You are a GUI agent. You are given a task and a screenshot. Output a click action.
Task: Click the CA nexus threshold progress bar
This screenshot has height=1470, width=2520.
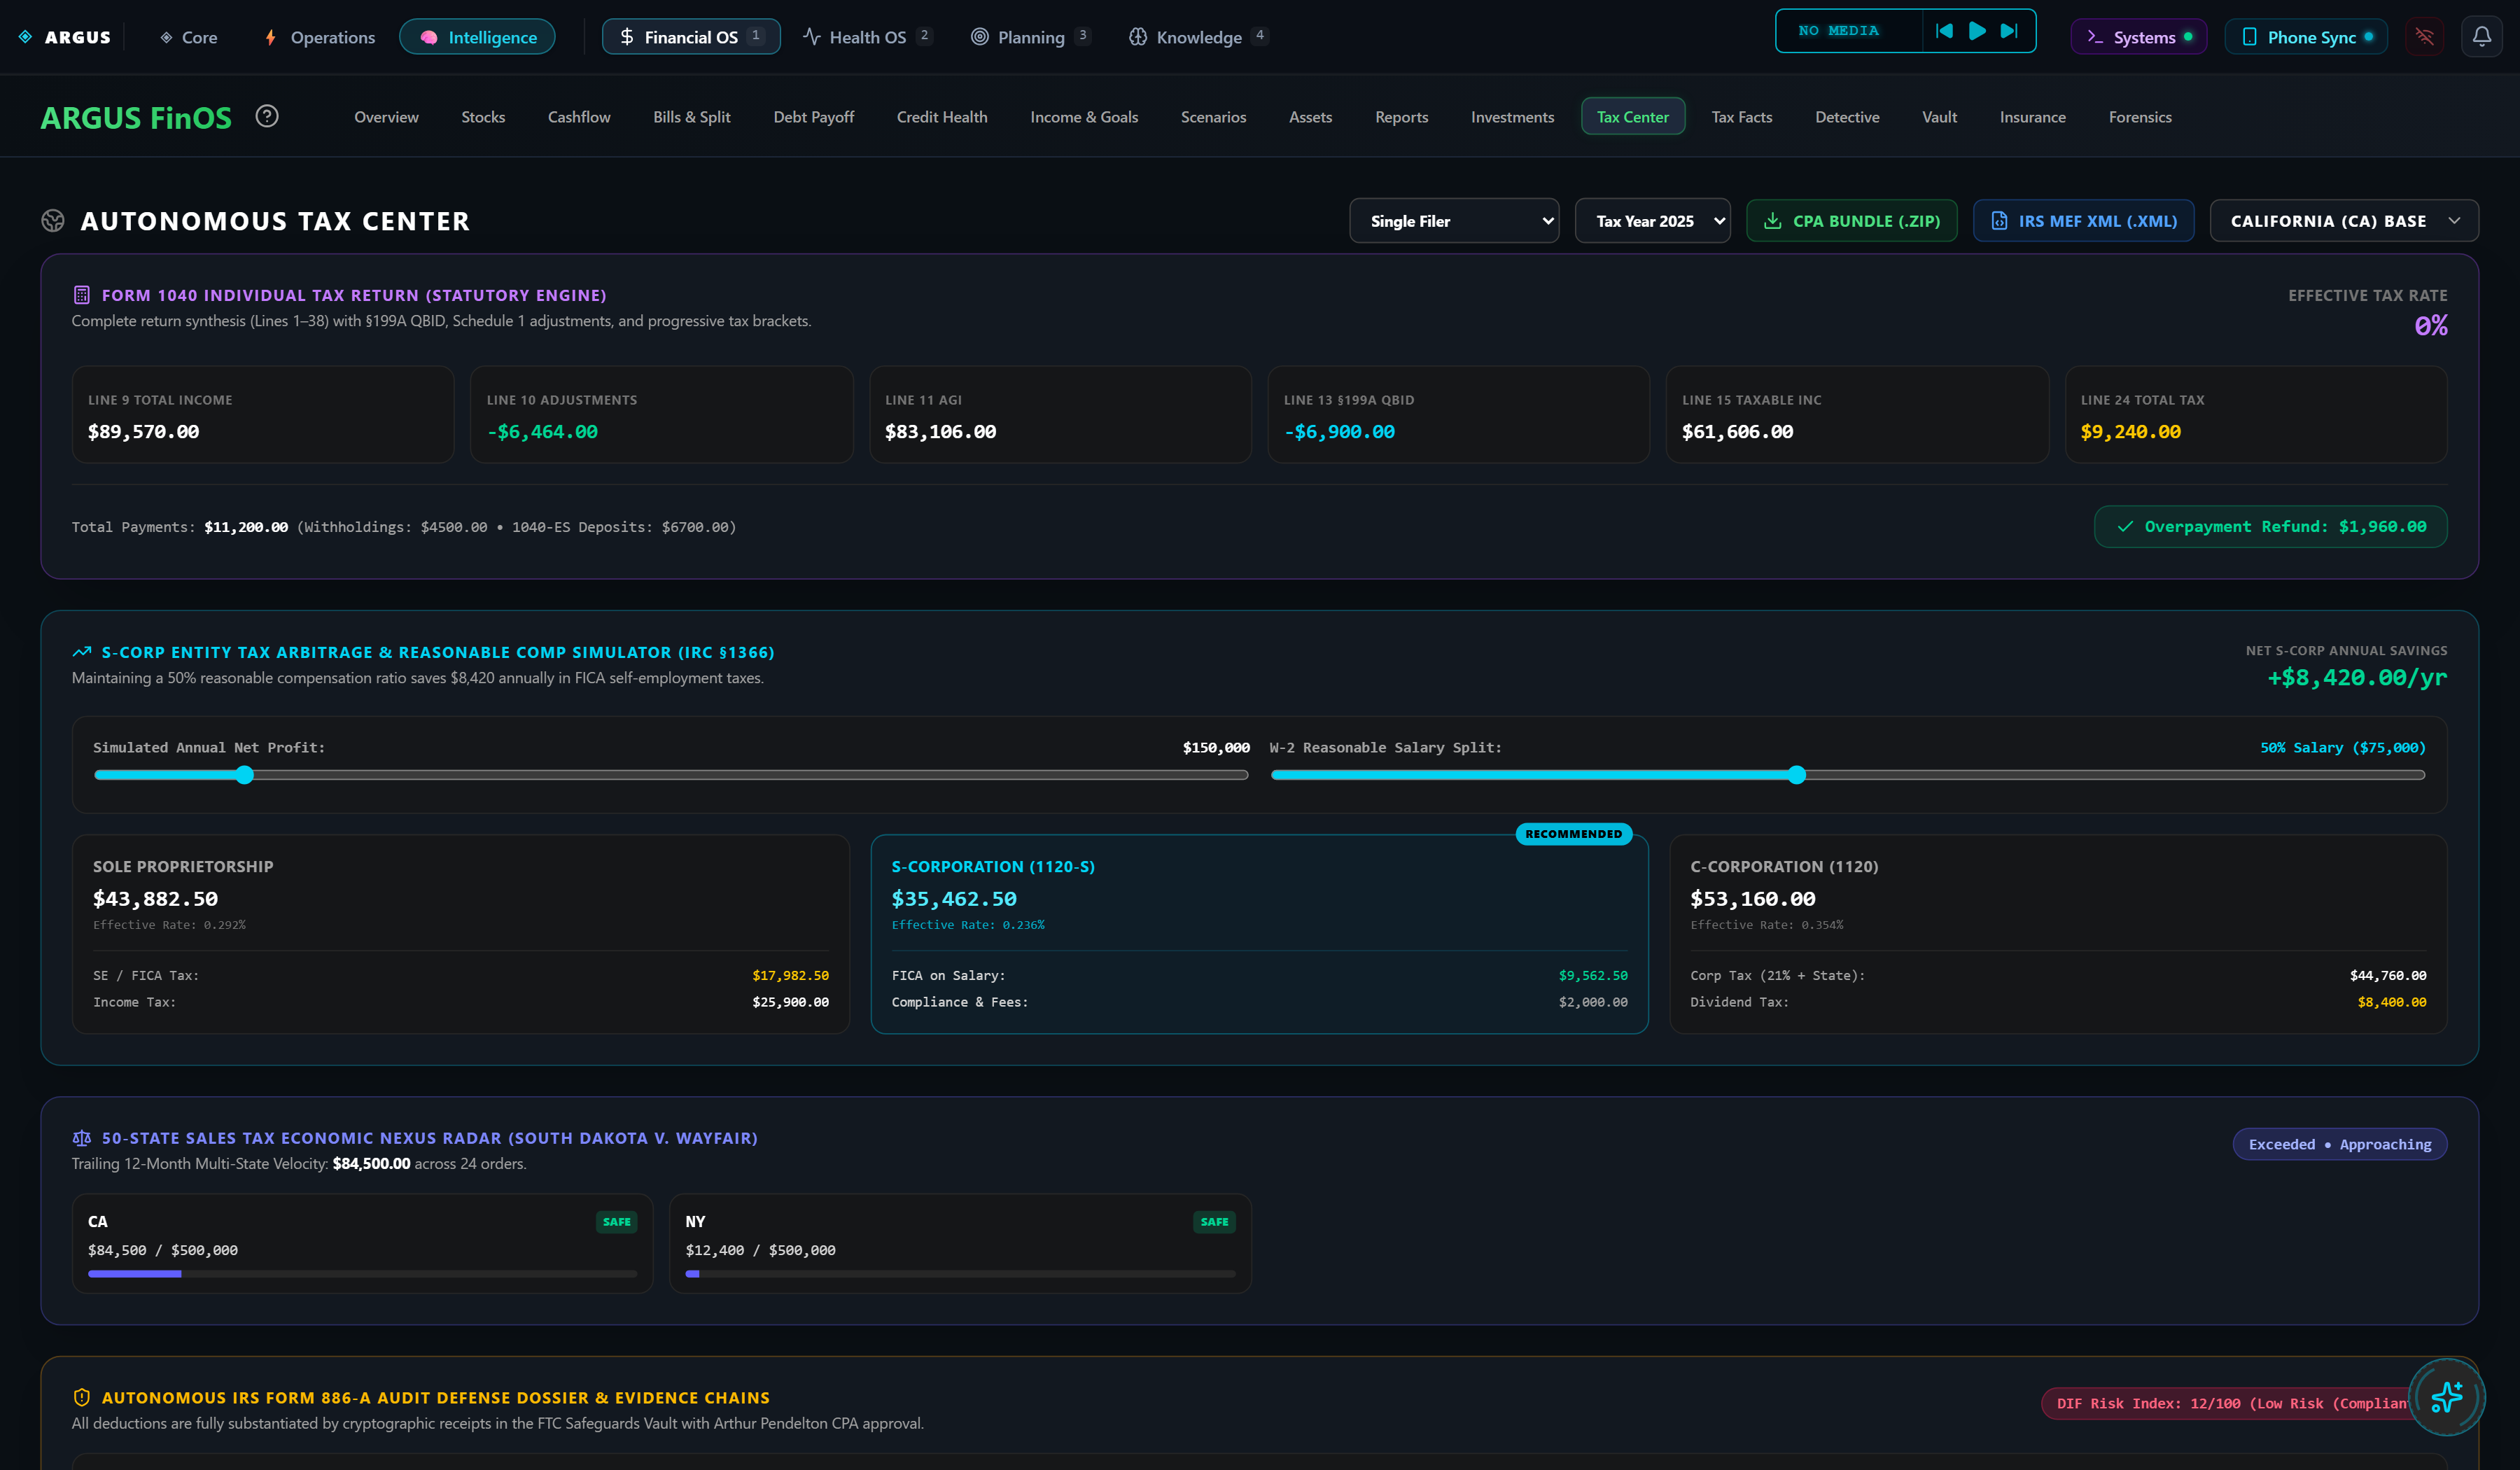362,1274
